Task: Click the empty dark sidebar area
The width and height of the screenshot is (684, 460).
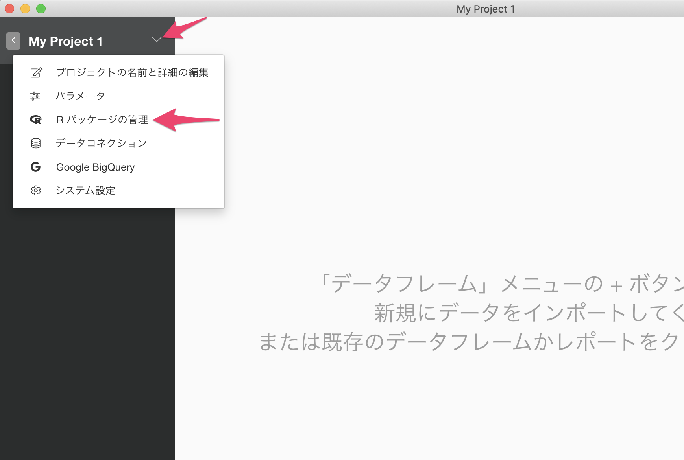Action: point(87,334)
